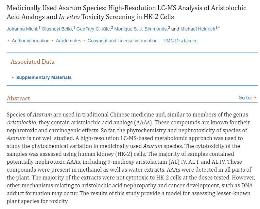The height and width of the screenshot is (209, 260).
Task: Open the Go to: section menu
Action: (245, 98)
